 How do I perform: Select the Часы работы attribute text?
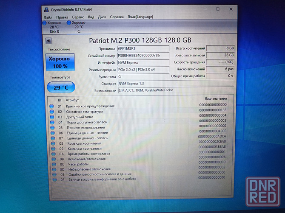[78, 164]
